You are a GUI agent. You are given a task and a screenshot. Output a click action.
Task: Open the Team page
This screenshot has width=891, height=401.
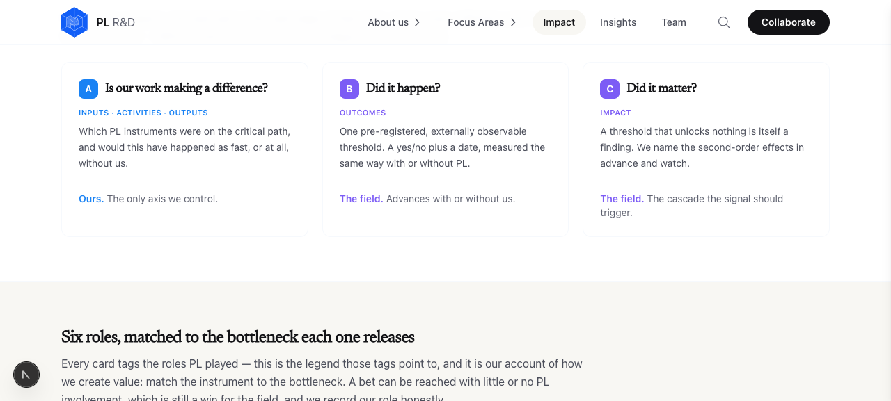(674, 22)
